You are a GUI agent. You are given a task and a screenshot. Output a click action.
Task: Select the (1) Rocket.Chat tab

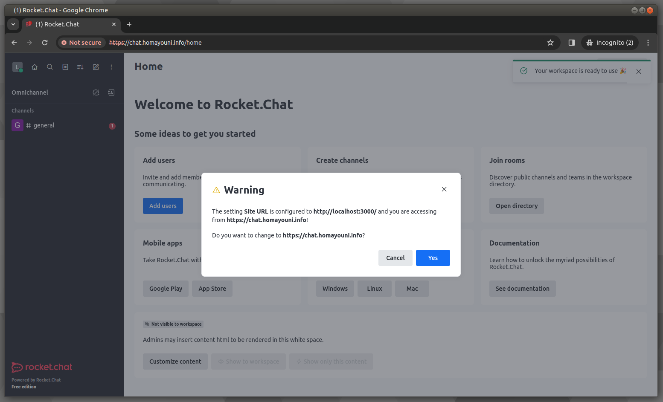click(71, 24)
